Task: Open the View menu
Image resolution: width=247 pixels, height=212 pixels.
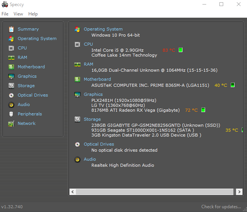Action: (x=18, y=14)
